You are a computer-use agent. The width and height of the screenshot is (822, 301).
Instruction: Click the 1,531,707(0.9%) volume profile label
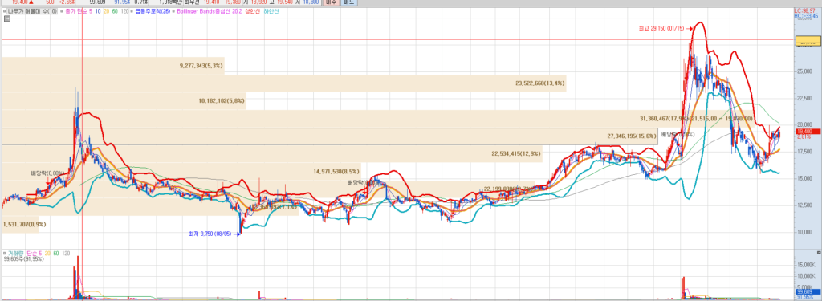(x=25, y=224)
